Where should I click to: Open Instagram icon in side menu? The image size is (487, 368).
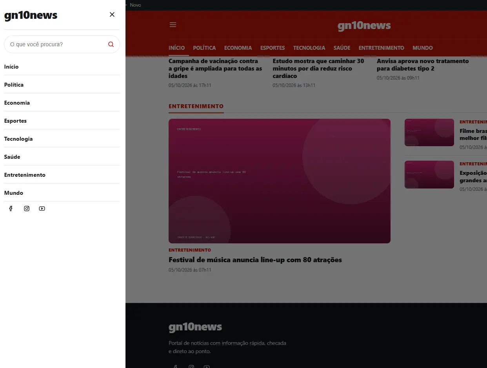click(27, 208)
